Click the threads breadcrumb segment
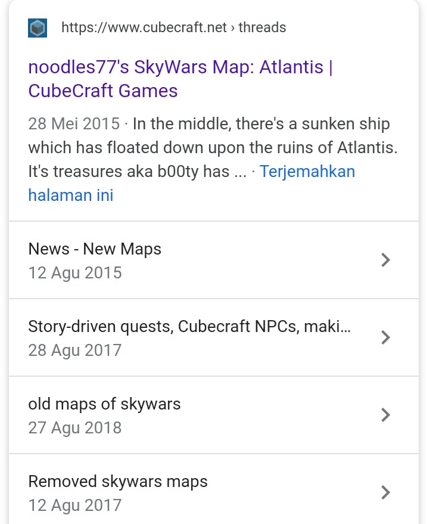 coord(262,27)
